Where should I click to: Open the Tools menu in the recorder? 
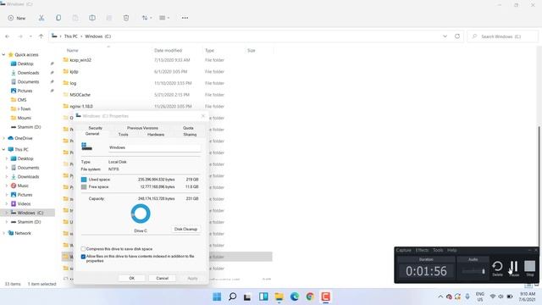438,250
